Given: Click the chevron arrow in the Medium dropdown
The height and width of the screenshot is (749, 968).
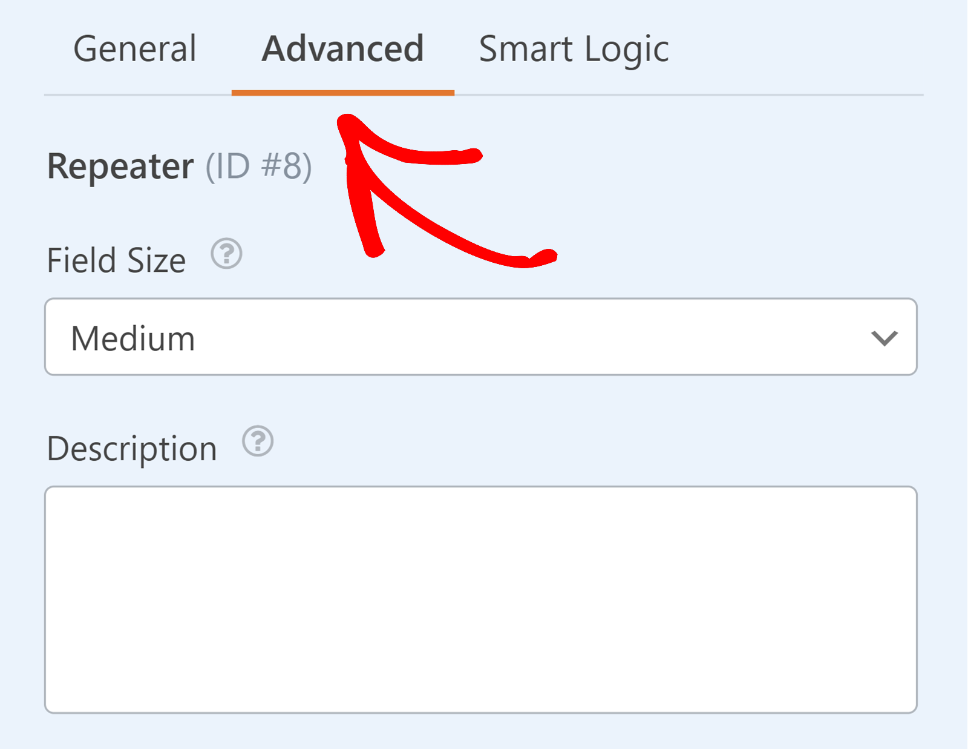Looking at the screenshot, I should (884, 338).
